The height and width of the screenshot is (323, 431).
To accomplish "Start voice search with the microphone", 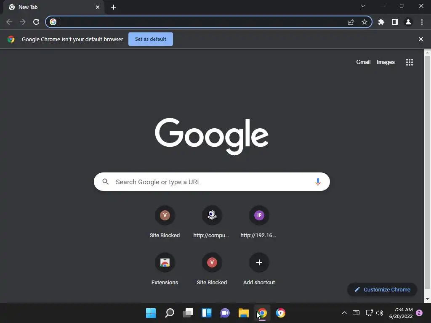I will tap(318, 182).
